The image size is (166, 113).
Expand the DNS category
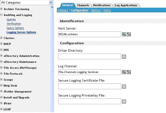pyautogui.click(x=1, y=50)
